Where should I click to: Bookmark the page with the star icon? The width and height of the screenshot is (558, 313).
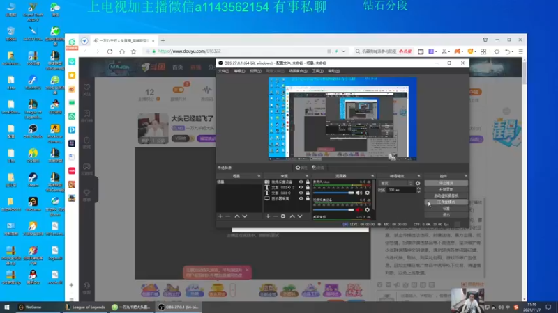point(133,51)
